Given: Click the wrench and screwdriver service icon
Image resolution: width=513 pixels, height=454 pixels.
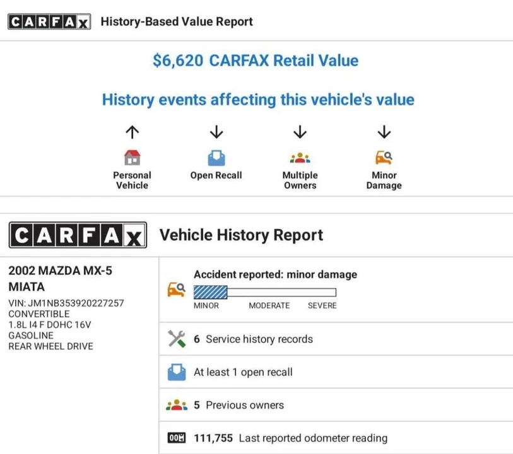Looking at the screenshot, I should [x=177, y=339].
